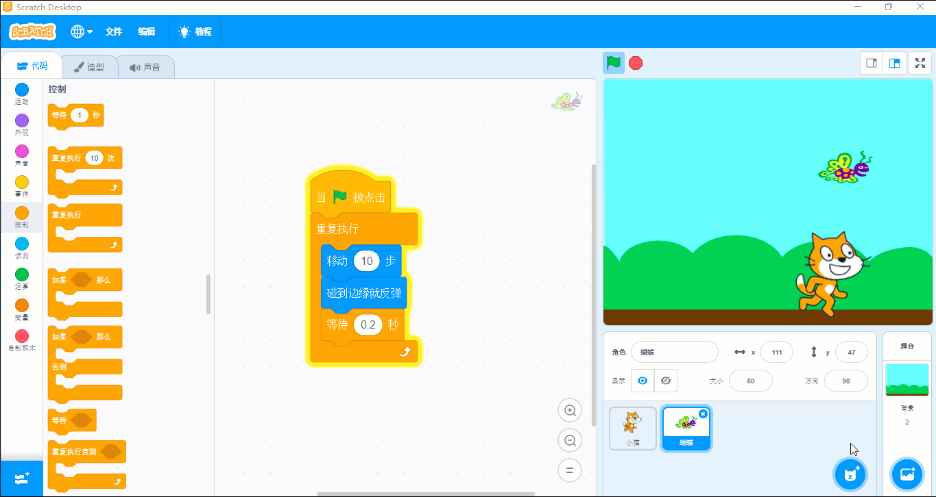Screen dimensions: 936x497
Task: Switch to the 造型 tab
Action: click(89, 67)
